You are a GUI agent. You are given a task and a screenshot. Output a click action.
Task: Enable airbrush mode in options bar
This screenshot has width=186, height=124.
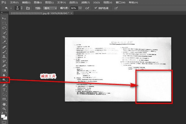(87, 8)
